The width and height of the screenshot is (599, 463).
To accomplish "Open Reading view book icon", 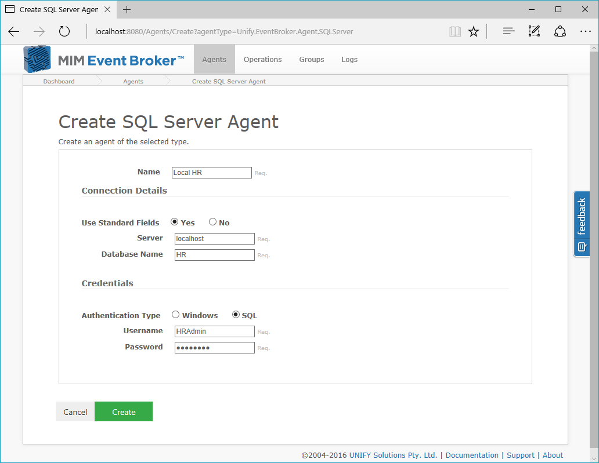I will [x=455, y=32].
